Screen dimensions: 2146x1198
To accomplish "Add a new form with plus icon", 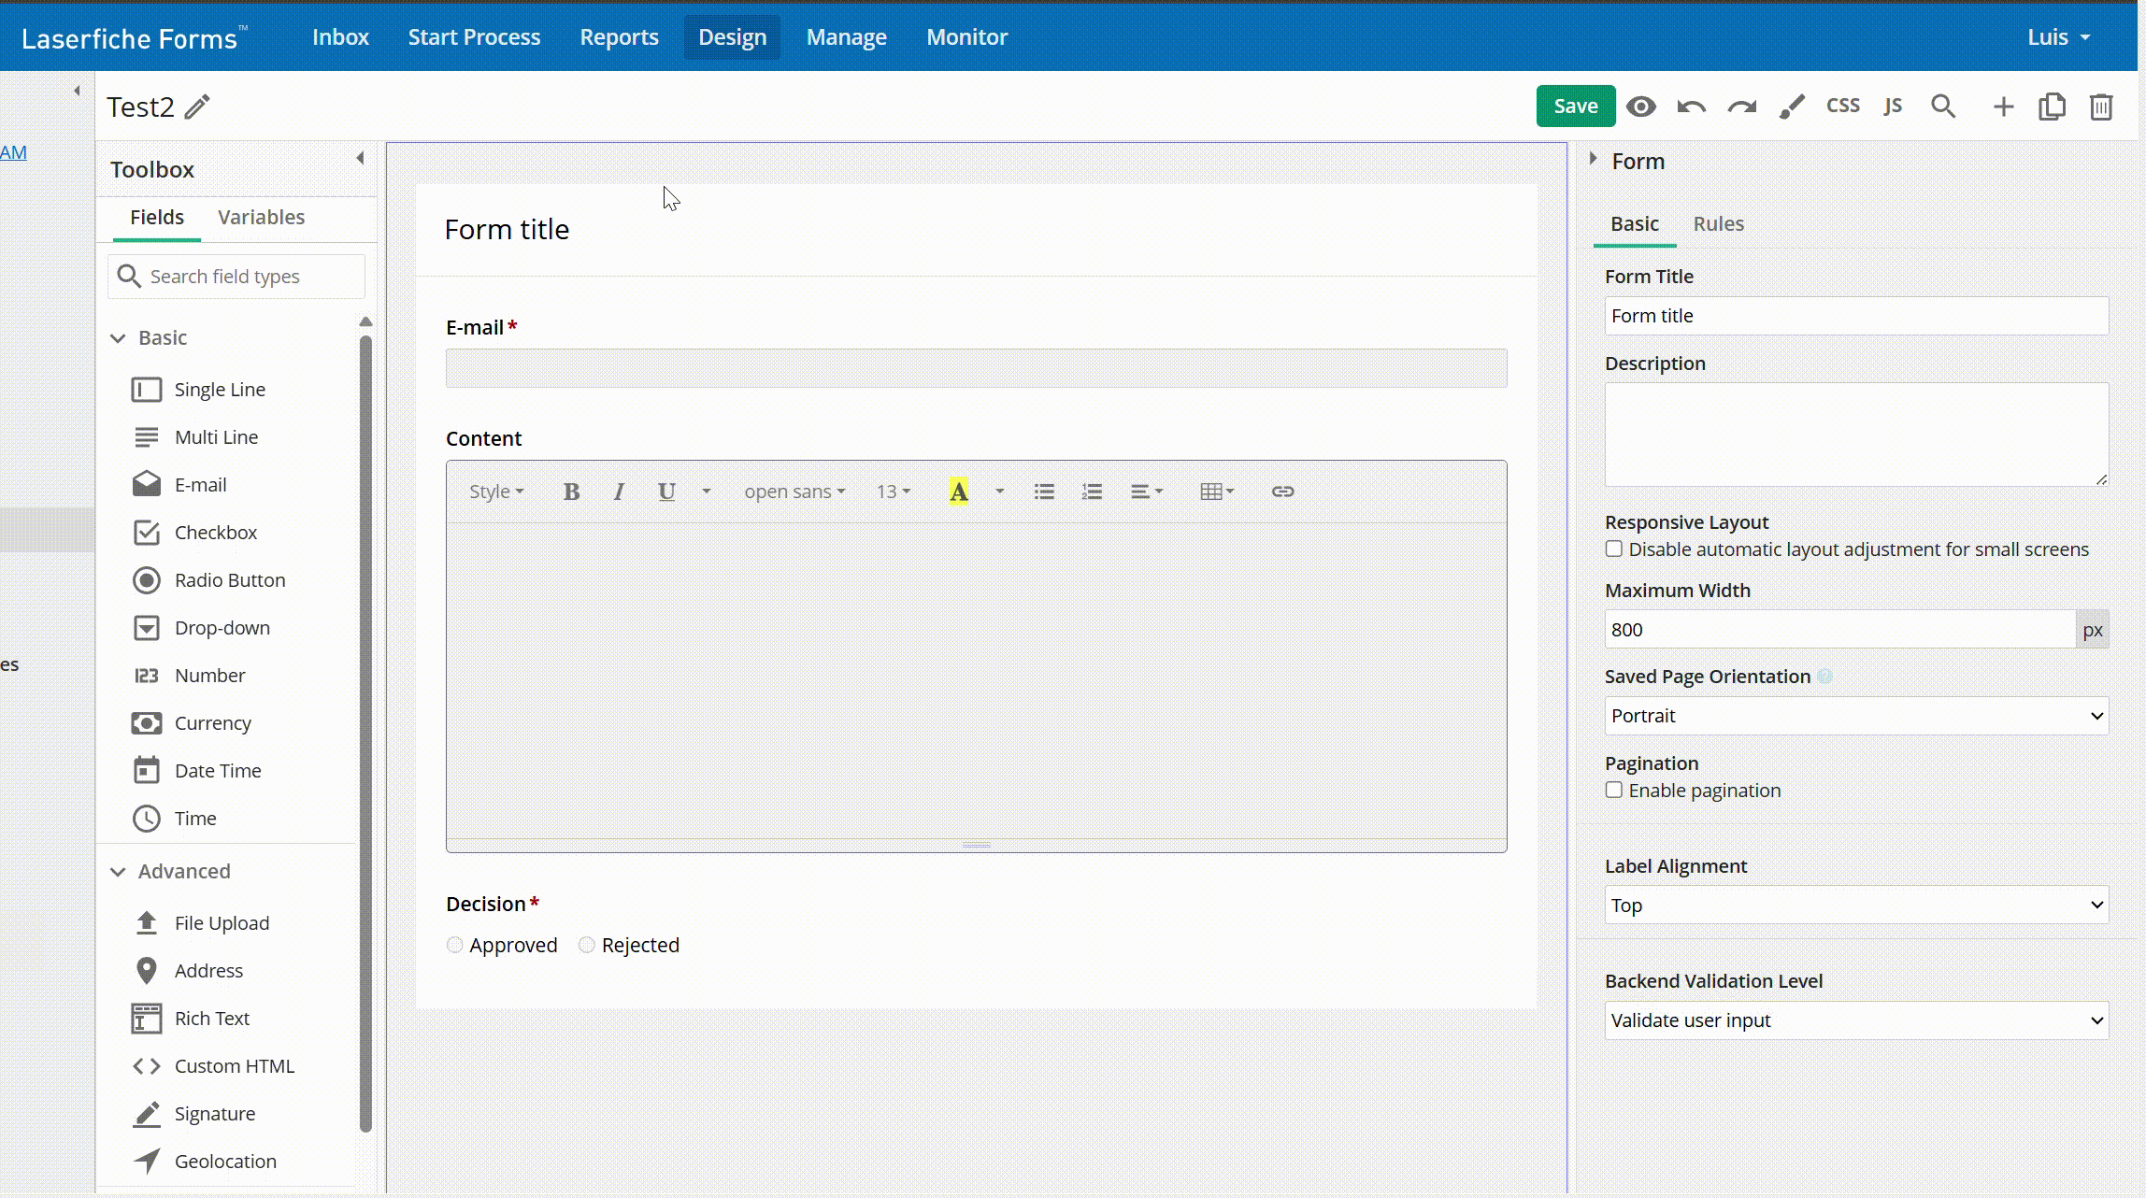I will coord(2002,107).
